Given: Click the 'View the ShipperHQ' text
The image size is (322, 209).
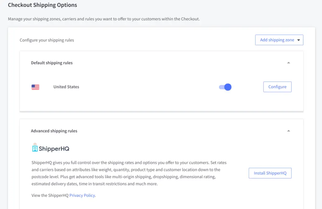Looking at the screenshot, I should click(x=50, y=195).
